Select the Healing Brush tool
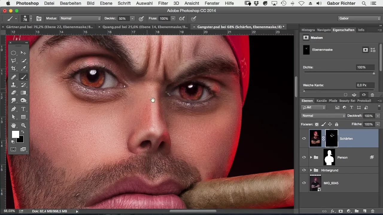This screenshot has height=215, width=383. pos(13,77)
